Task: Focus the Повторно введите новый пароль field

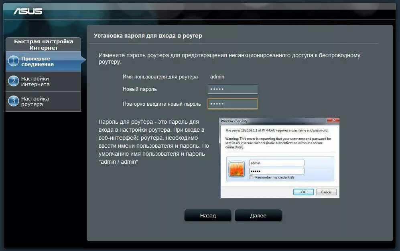Action: coord(232,104)
